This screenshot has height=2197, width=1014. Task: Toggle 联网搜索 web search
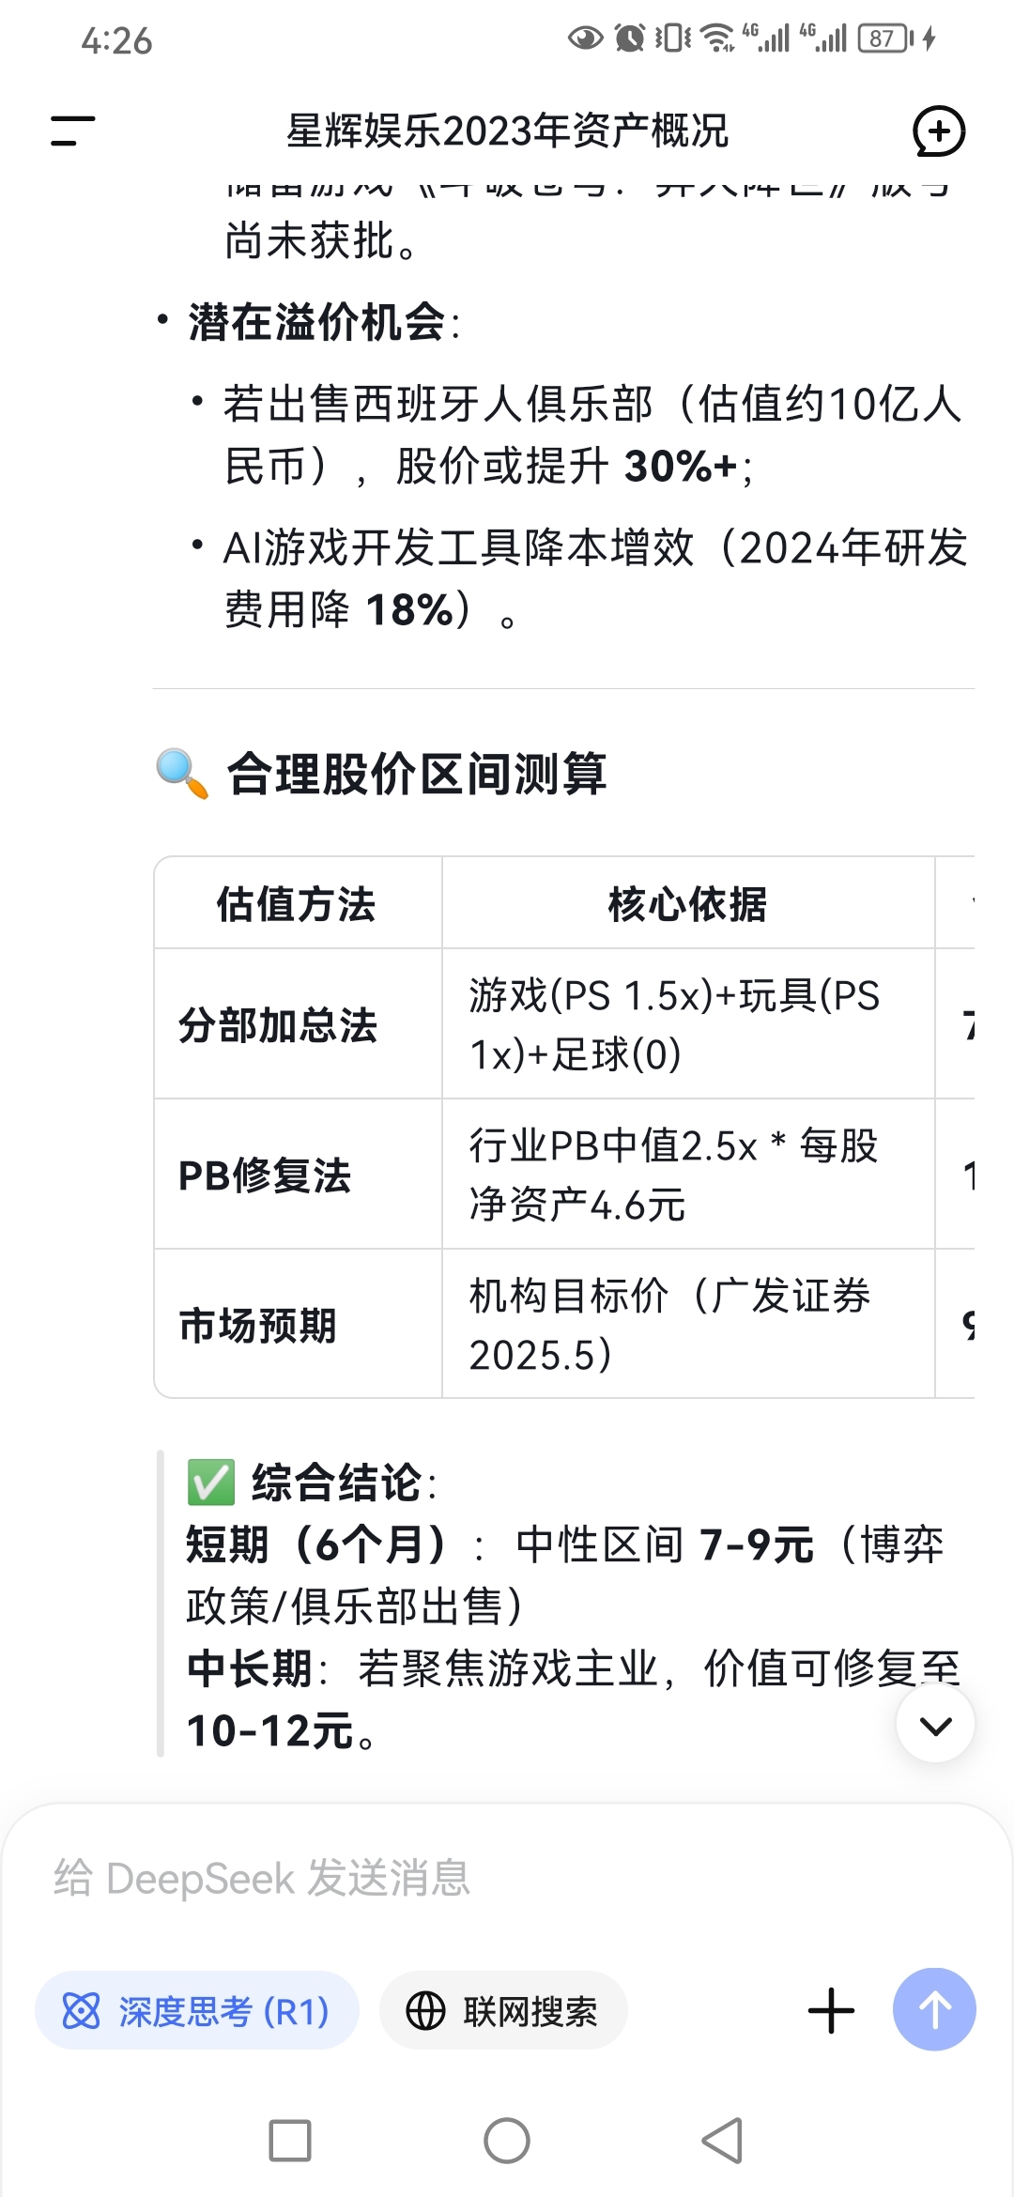[x=503, y=2010]
